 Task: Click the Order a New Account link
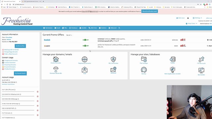coord(11,54)
